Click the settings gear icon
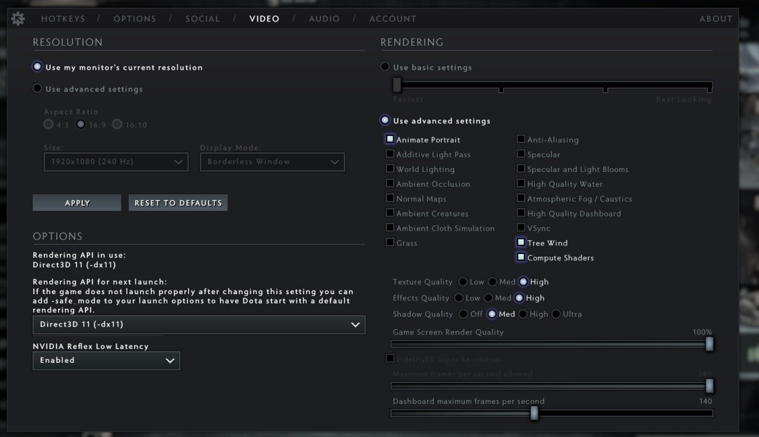Viewport: 759px width, 437px height. [18, 19]
